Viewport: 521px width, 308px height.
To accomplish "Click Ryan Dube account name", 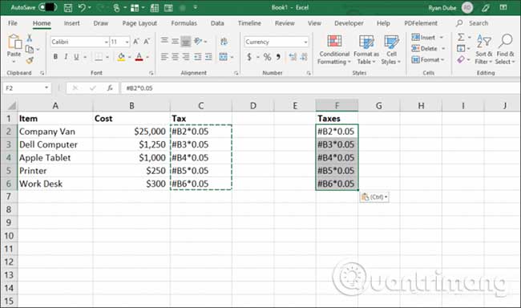I will tap(442, 8).
